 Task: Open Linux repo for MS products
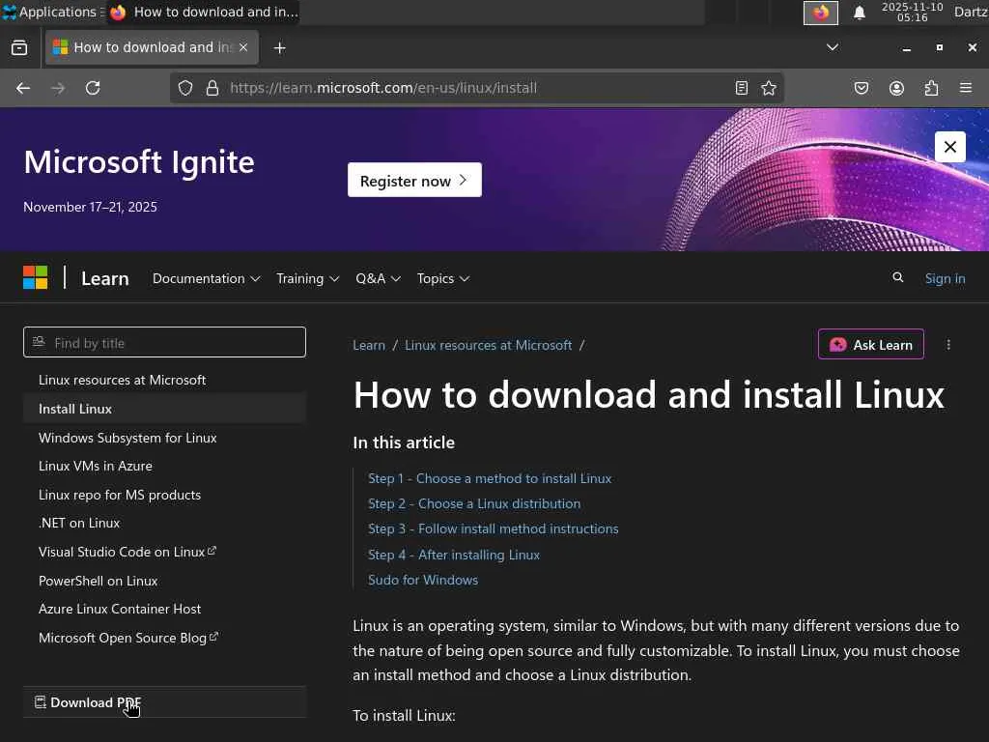[x=120, y=495]
